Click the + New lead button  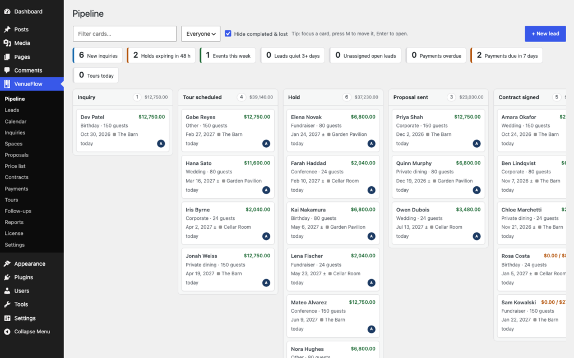click(545, 34)
